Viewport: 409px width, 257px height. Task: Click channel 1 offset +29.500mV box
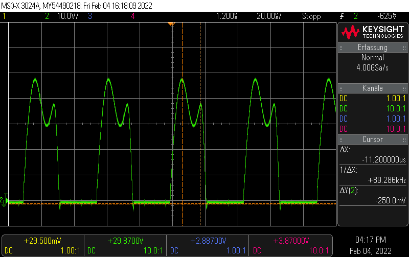coord(43,246)
